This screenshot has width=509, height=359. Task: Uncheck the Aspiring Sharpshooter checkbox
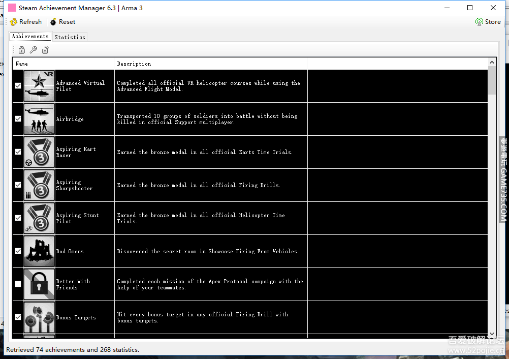(x=18, y=185)
